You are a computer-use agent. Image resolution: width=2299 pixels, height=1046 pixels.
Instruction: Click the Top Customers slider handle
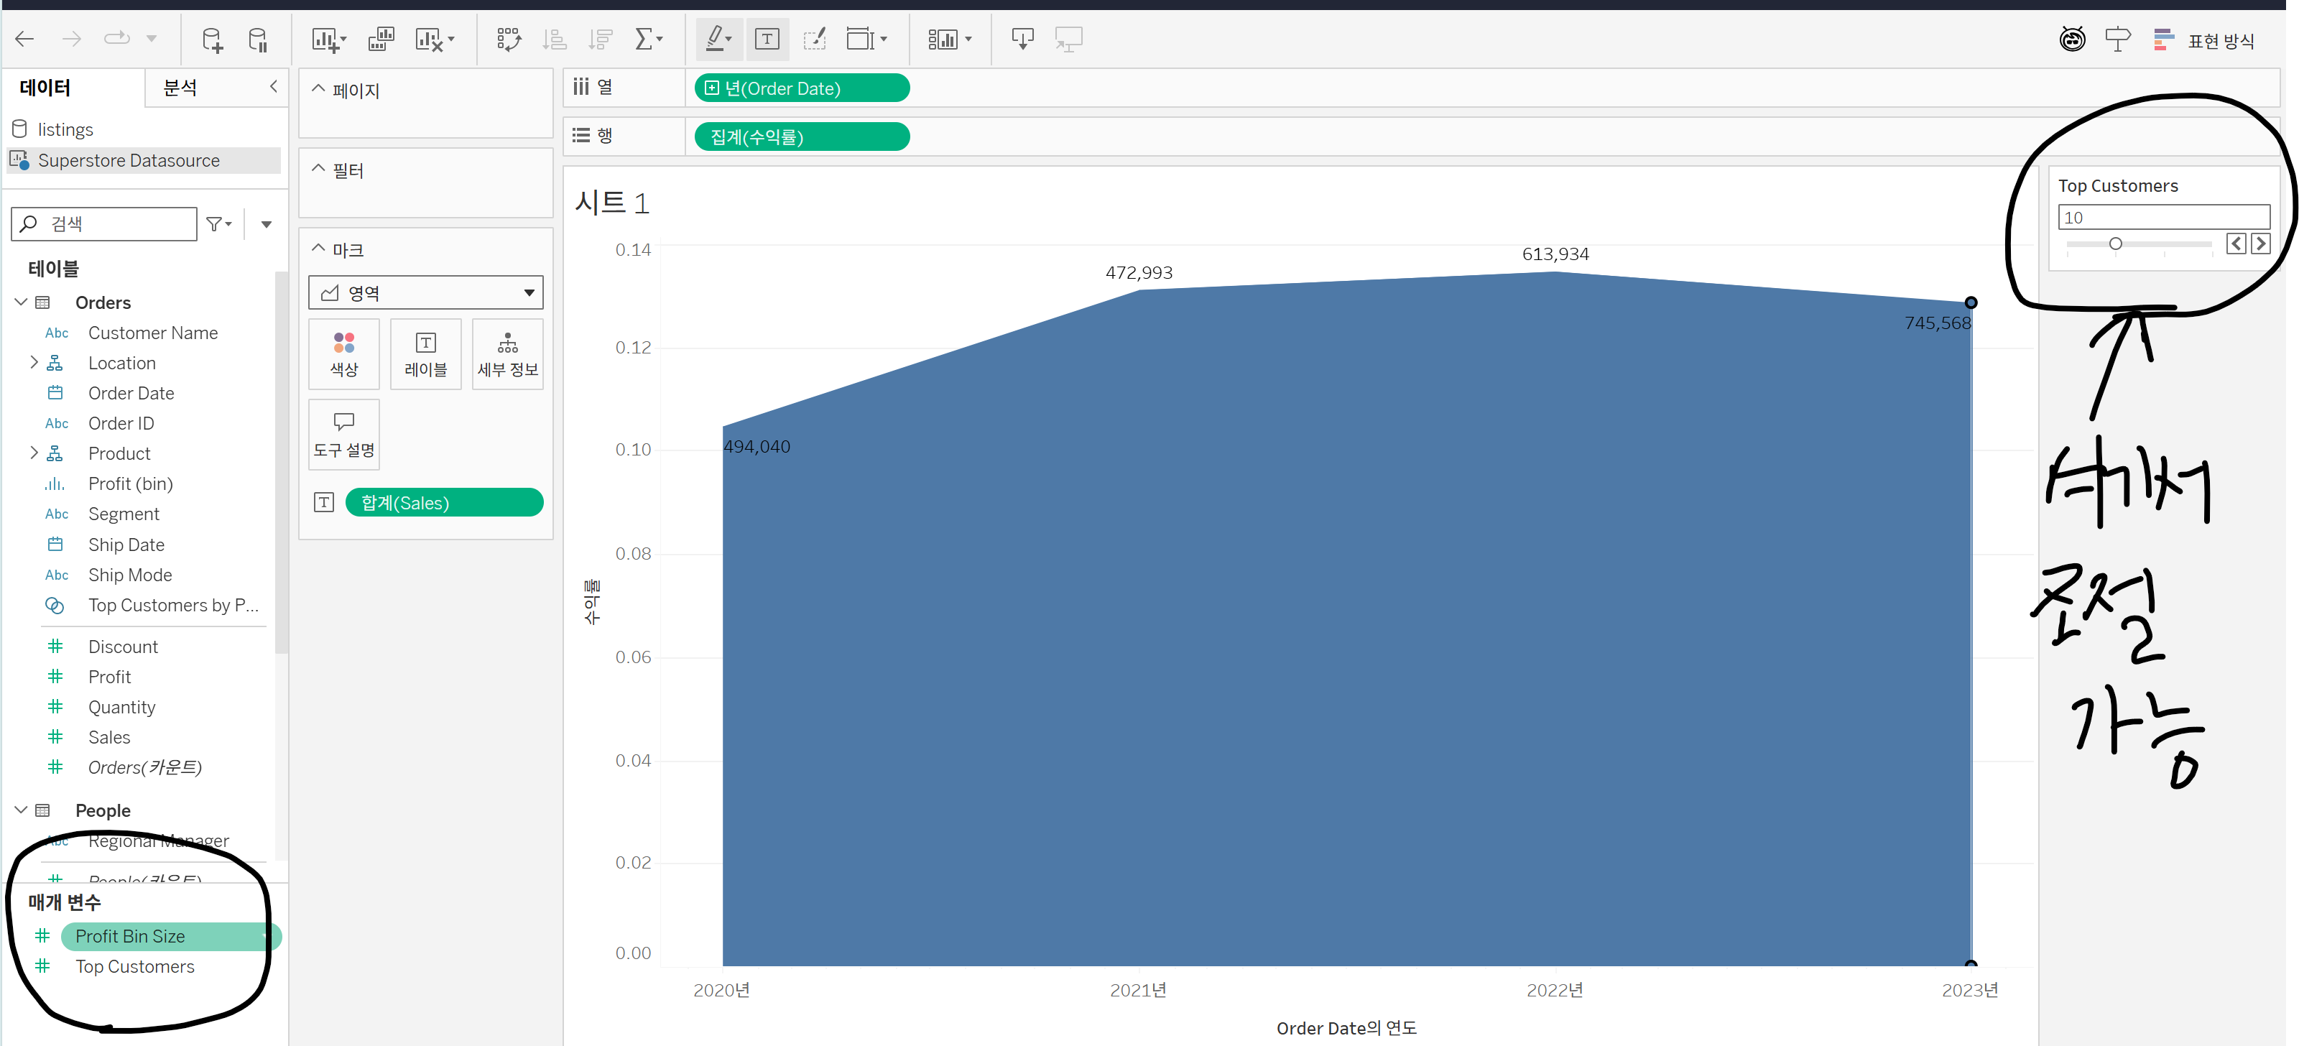(x=2115, y=244)
